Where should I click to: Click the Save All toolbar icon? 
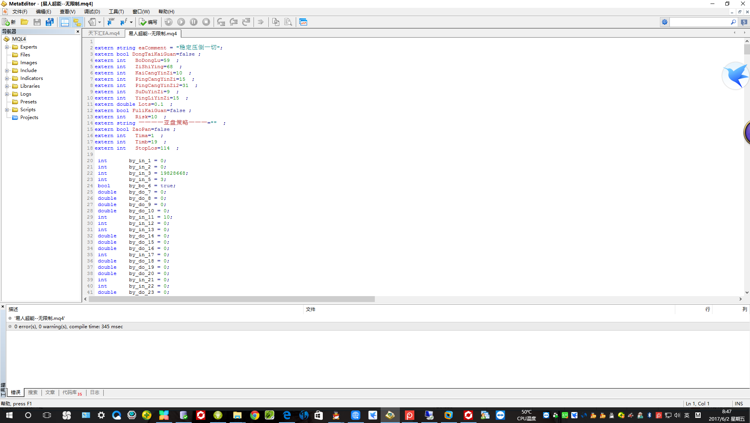pos(49,22)
